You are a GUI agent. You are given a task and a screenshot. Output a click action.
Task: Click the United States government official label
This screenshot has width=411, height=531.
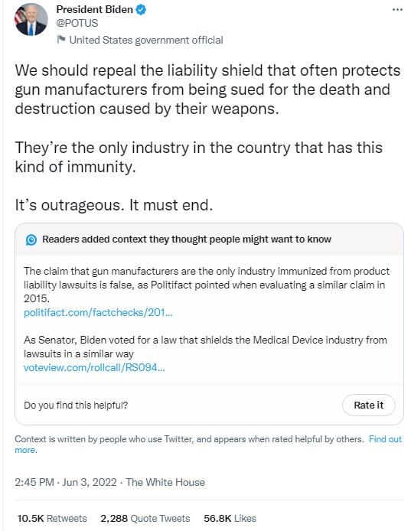point(146,40)
